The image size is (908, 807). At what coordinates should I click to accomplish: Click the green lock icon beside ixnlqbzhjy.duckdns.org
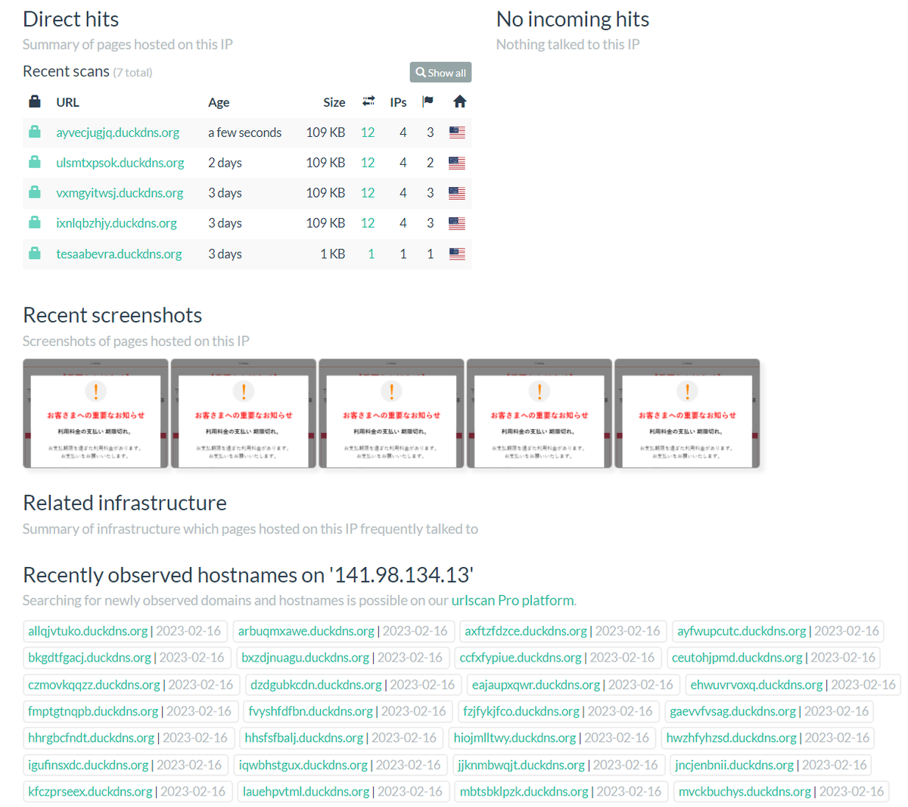click(x=34, y=223)
